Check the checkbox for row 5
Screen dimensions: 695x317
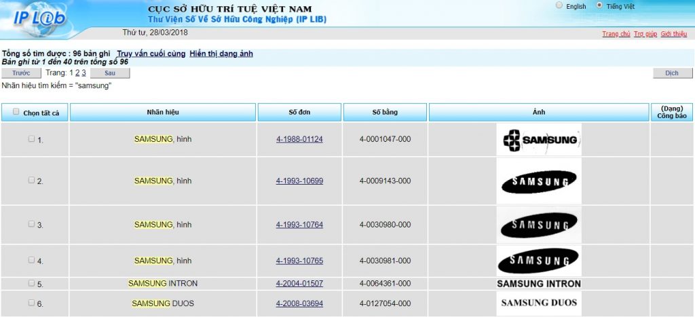coord(31,283)
